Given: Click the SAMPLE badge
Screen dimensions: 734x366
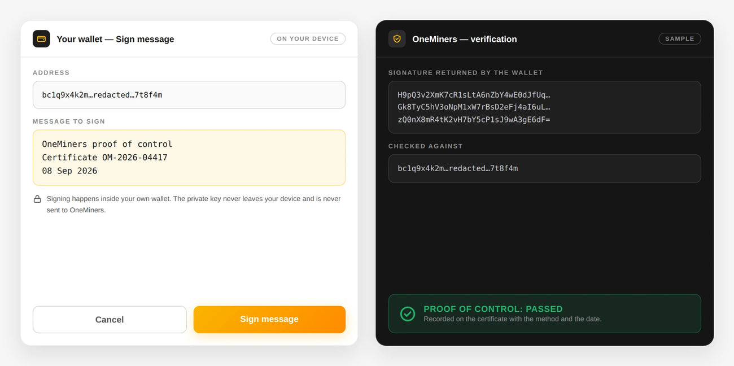Looking at the screenshot, I should click(x=680, y=39).
